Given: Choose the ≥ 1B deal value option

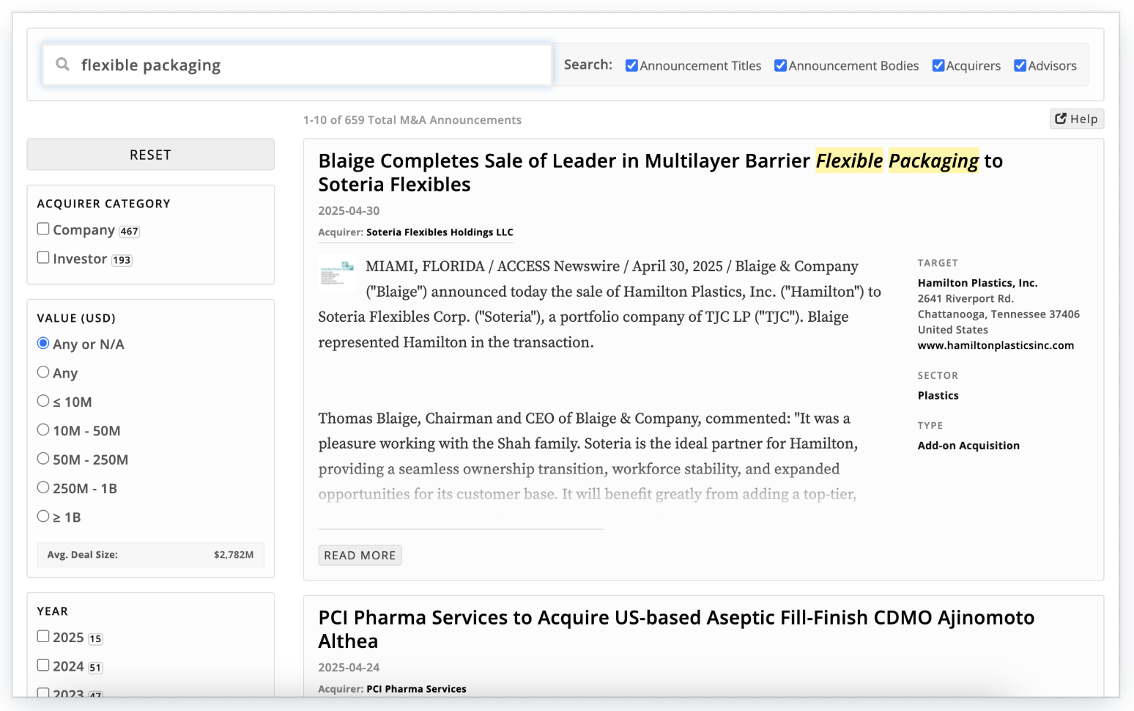Looking at the screenshot, I should click(x=43, y=517).
